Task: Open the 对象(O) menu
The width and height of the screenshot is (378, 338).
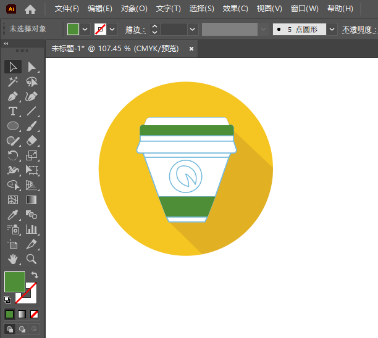Action: [x=134, y=9]
